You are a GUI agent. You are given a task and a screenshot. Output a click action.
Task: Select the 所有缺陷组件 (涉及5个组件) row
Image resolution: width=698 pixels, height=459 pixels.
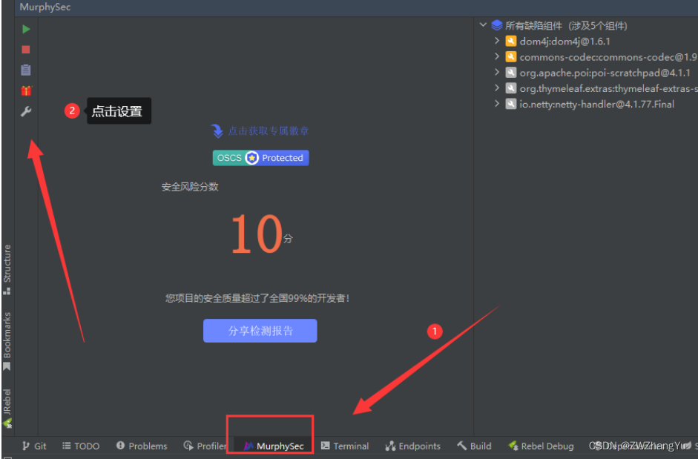click(566, 25)
